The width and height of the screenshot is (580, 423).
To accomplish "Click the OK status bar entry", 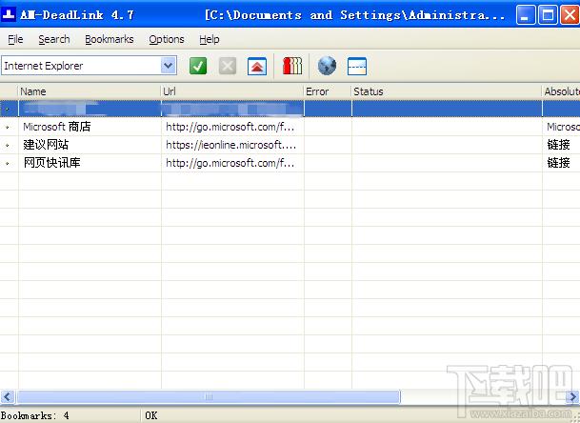I will coord(151,415).
